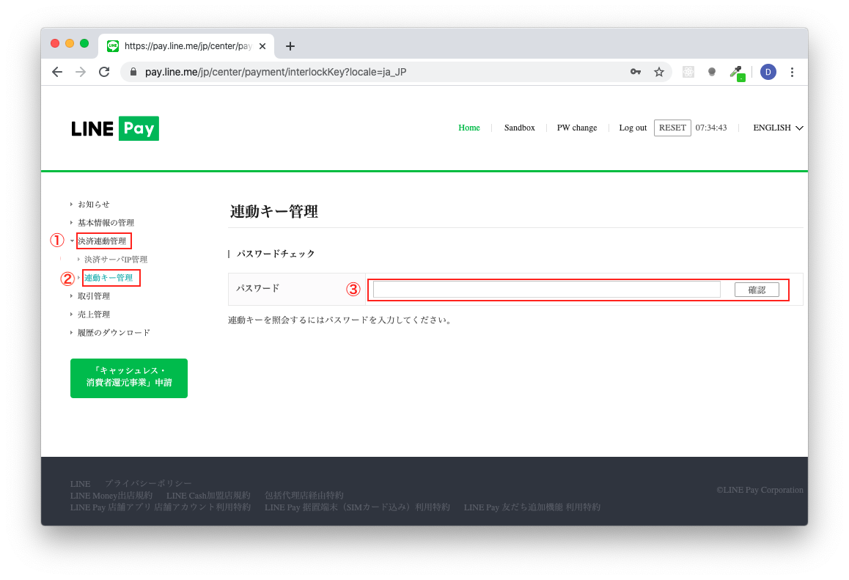Screen dimensions: 849x580
Task: Click the back arrow in the browser toolbar
Action: point(56,72)
